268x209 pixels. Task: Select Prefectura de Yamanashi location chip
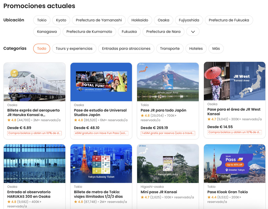coord(99,20)
